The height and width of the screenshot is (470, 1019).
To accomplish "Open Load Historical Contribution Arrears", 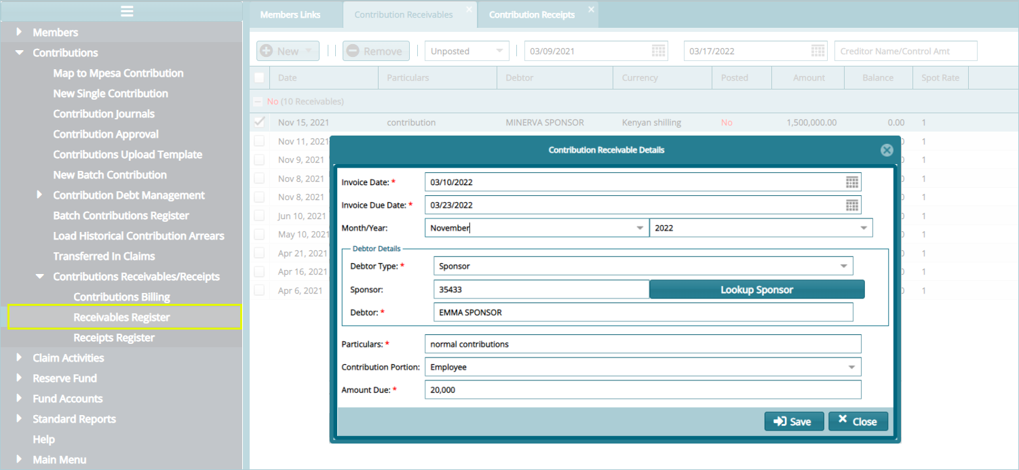I will click(x=138, y=236).
